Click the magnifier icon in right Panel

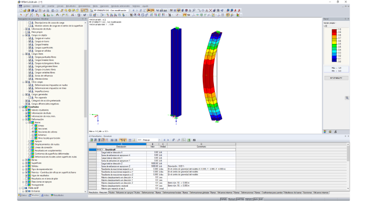[x=347, y=98]
